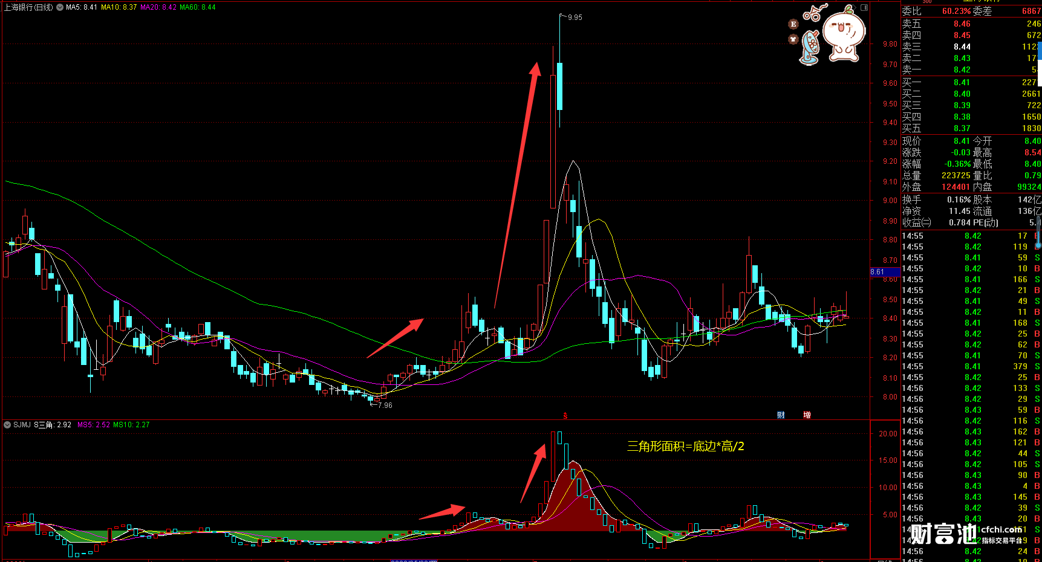
Task: Click the 9.95 high price label
Action: coord(575,18)
